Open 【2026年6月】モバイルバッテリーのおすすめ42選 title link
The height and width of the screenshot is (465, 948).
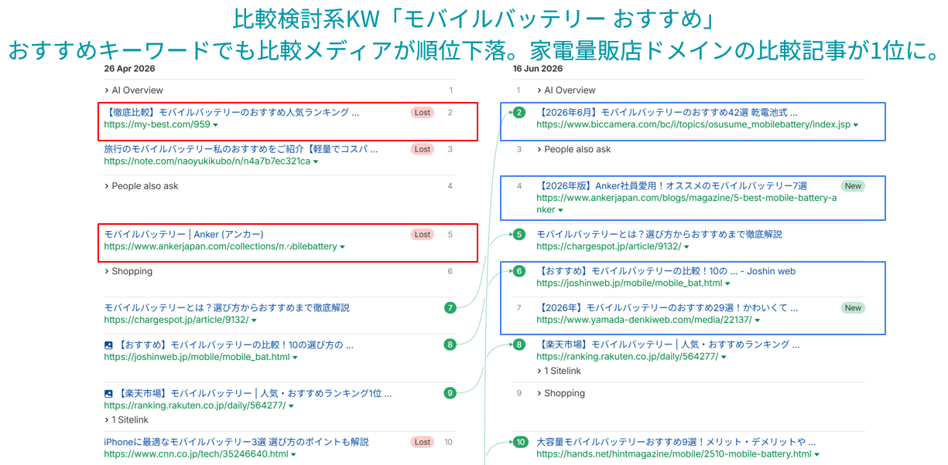pyautogui.click(x=667, y=112)
